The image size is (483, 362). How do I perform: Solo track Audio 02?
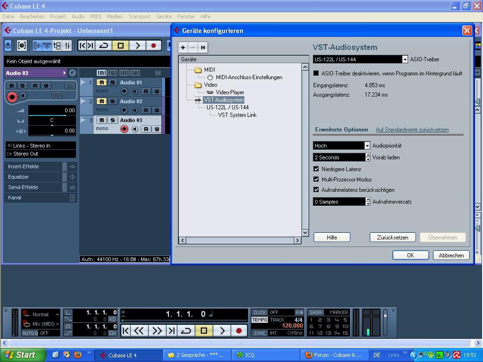113,101
